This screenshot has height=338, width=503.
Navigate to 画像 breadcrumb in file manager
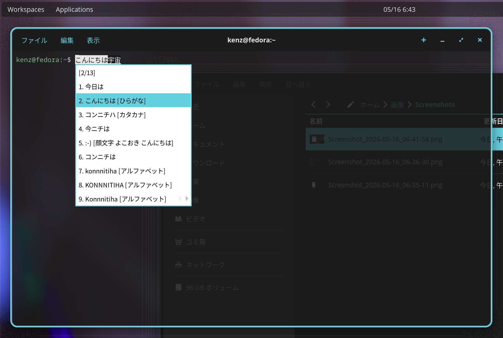click(398, 105)
